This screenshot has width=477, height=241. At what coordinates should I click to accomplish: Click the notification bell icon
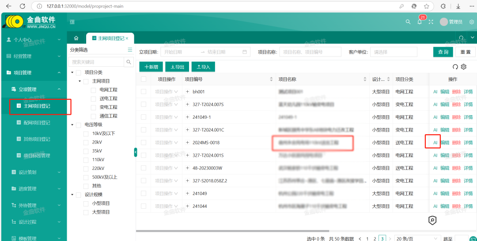420,22
